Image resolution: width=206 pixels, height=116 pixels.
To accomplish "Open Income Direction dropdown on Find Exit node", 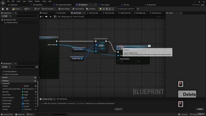I will click(x=130, y=61).
